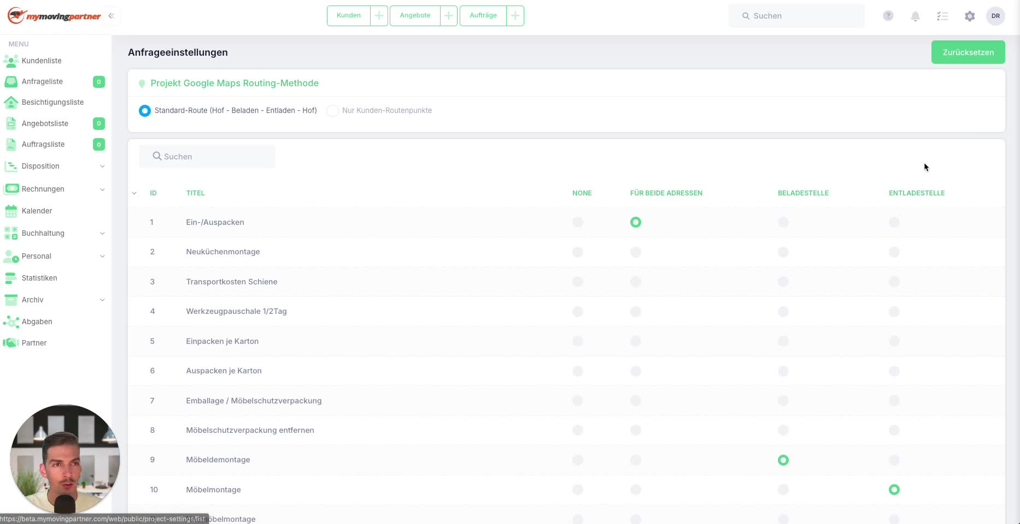
Task: Set Auspacken je Karton to Entladestelle
Action: click(x=894, y=371)
